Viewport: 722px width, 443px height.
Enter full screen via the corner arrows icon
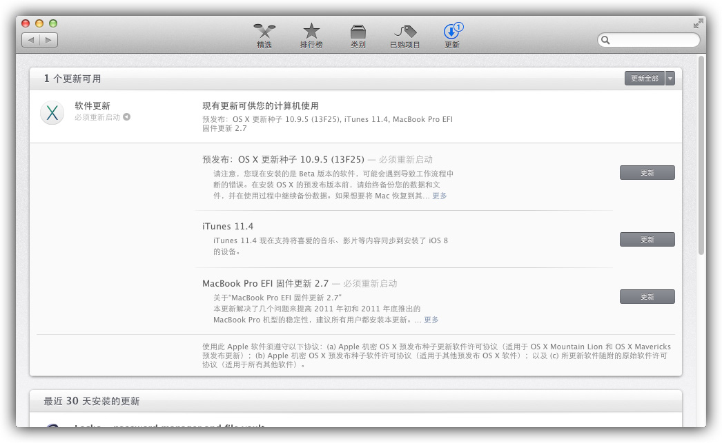(699, 23)
